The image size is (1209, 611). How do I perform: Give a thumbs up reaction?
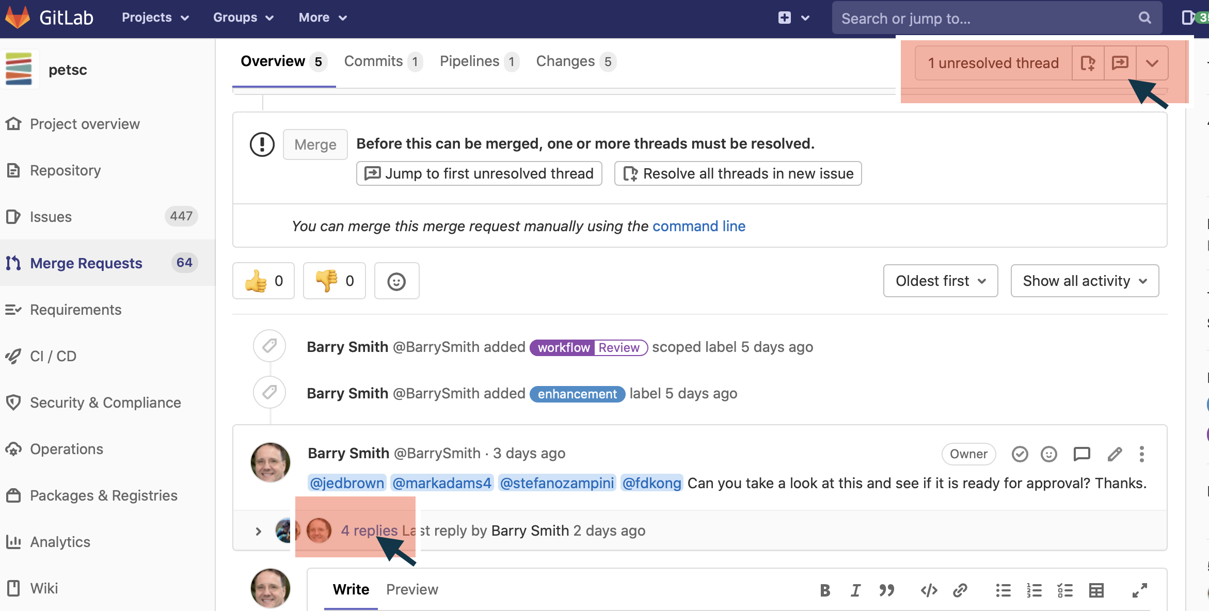263,281
